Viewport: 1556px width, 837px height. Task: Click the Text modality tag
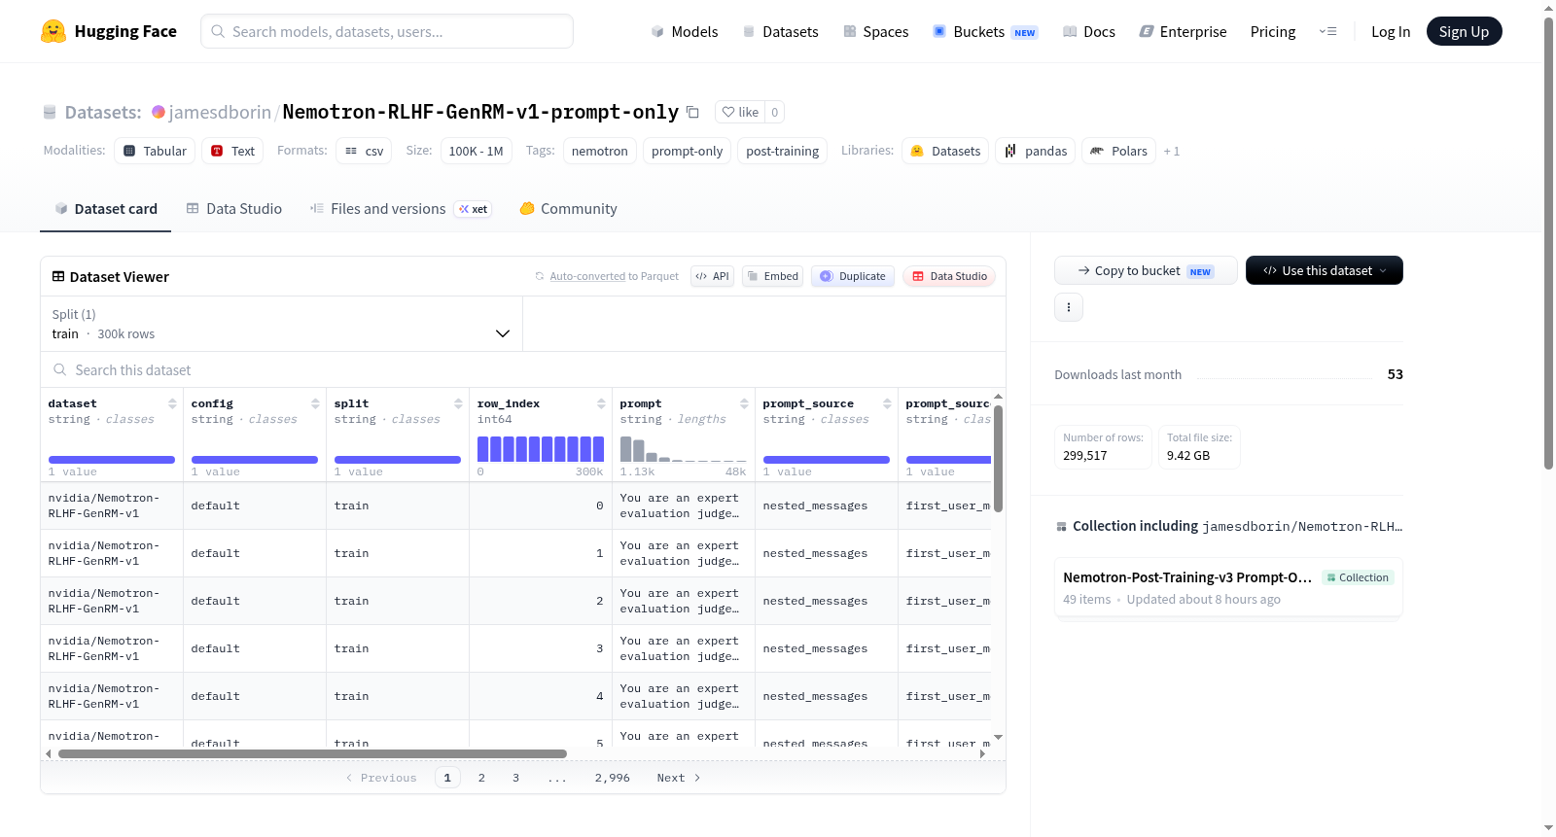[232, 151]
